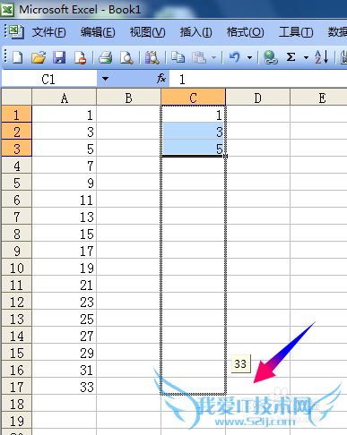Click cell A17 containing 33
Image resolution: width=347 pixels, height=435 pixels.
[65, 387]
